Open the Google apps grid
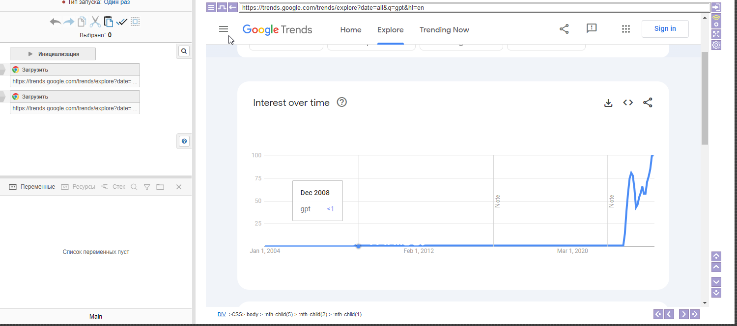The width and height of the screenshot is (737, 326). [x=625, y=29]
